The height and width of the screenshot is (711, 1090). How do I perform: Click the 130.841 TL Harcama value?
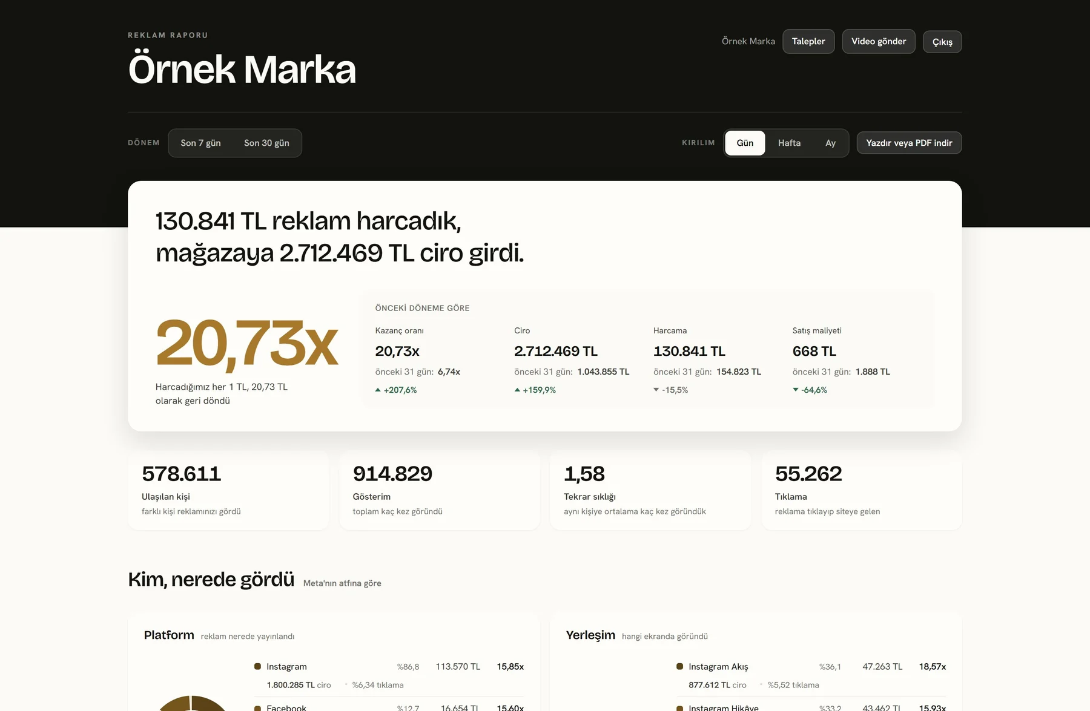(689, 351)
